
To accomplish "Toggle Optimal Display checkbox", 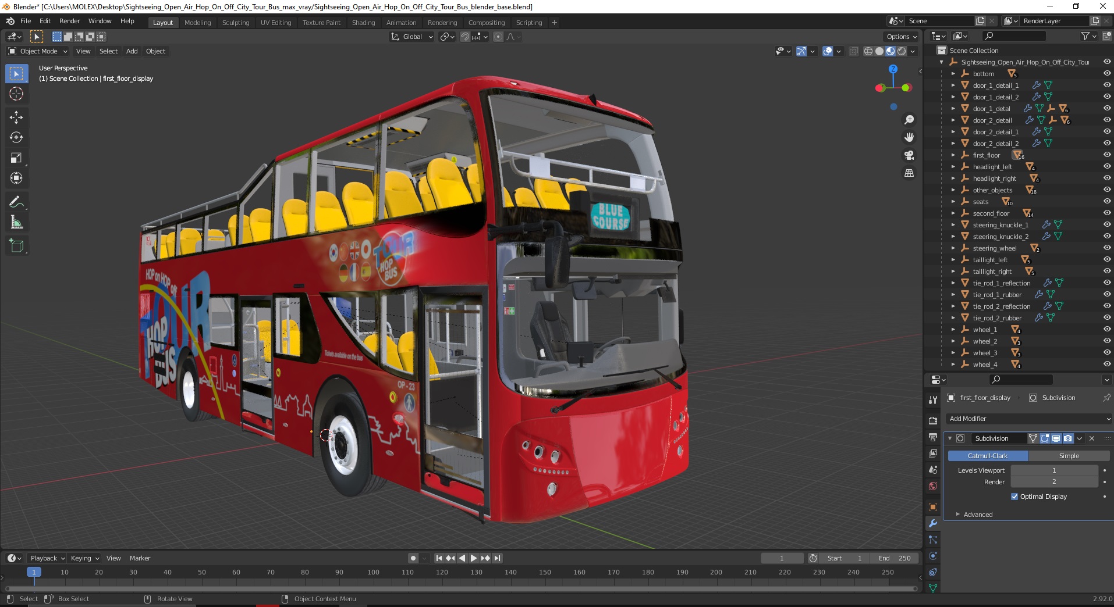I will [1014, 497].
